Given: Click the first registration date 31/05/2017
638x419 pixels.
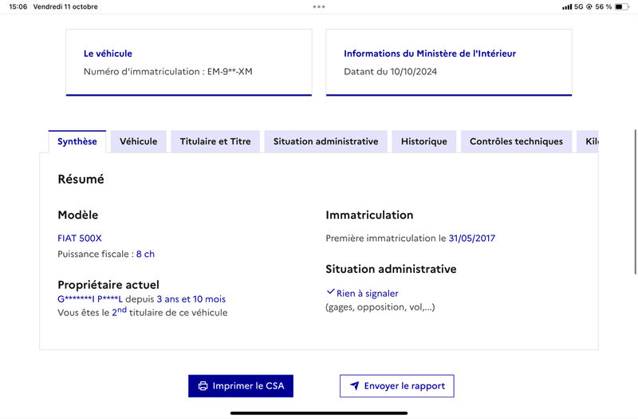Looking at the screenshot, I should 471,238.
